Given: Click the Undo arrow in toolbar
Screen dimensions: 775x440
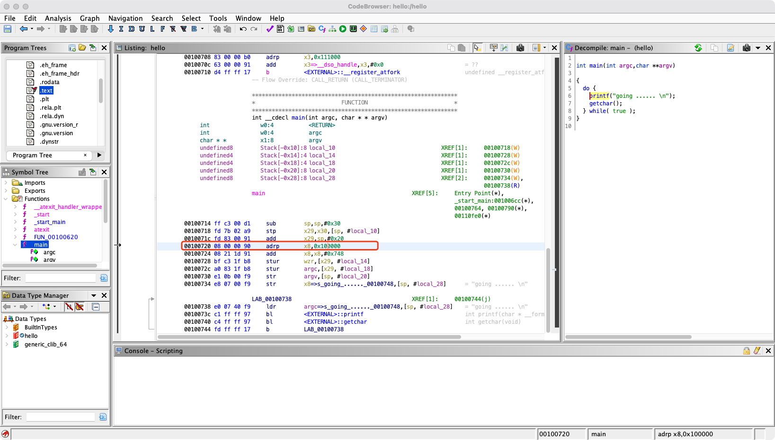Looking at the screenshot, I should pos(243,29).
